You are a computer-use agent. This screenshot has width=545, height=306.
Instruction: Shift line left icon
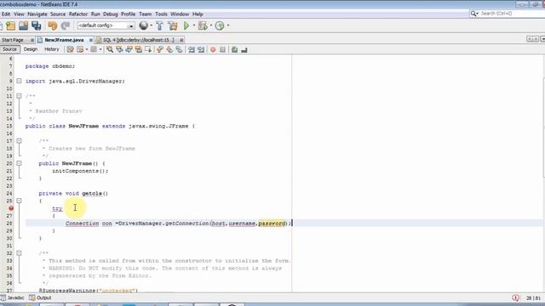coord(192,50)
